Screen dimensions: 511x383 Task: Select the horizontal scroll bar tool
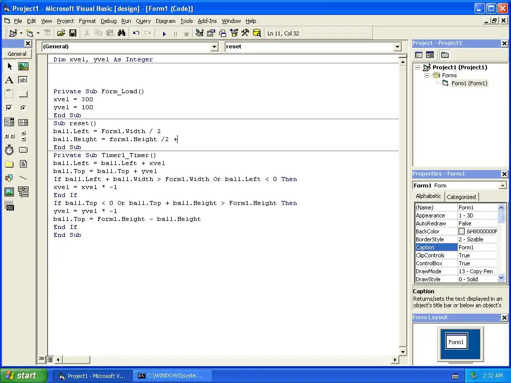point(9,136)
